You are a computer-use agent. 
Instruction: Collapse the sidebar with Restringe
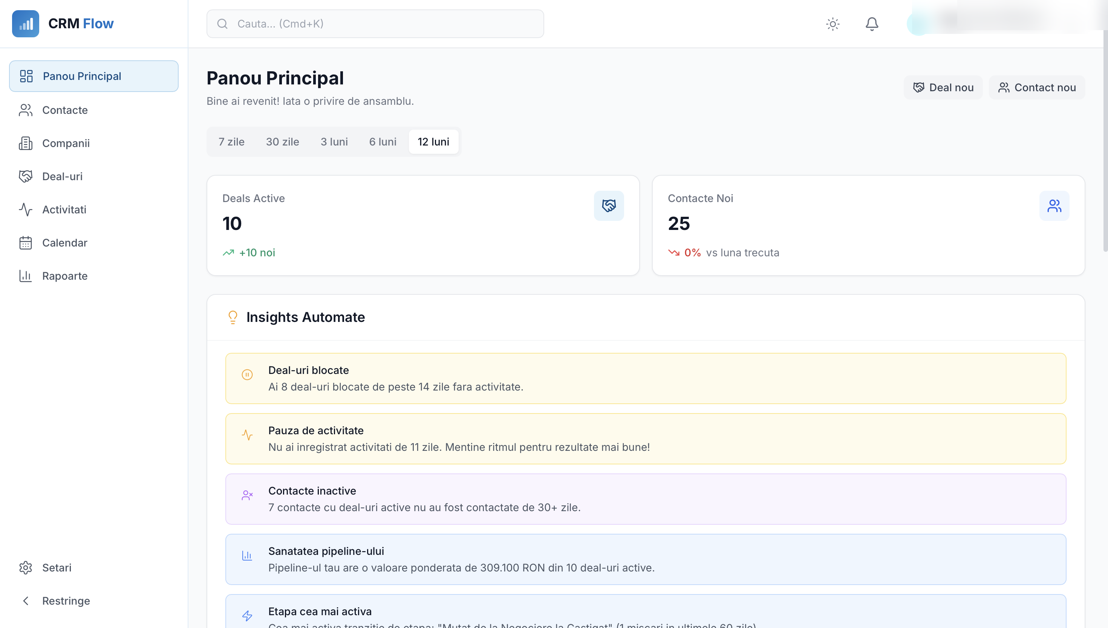click(x=93, y=601)
